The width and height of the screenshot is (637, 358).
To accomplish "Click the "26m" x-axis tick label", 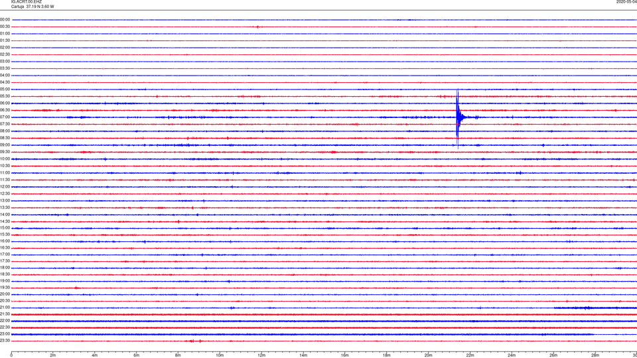I will (553, 355).
